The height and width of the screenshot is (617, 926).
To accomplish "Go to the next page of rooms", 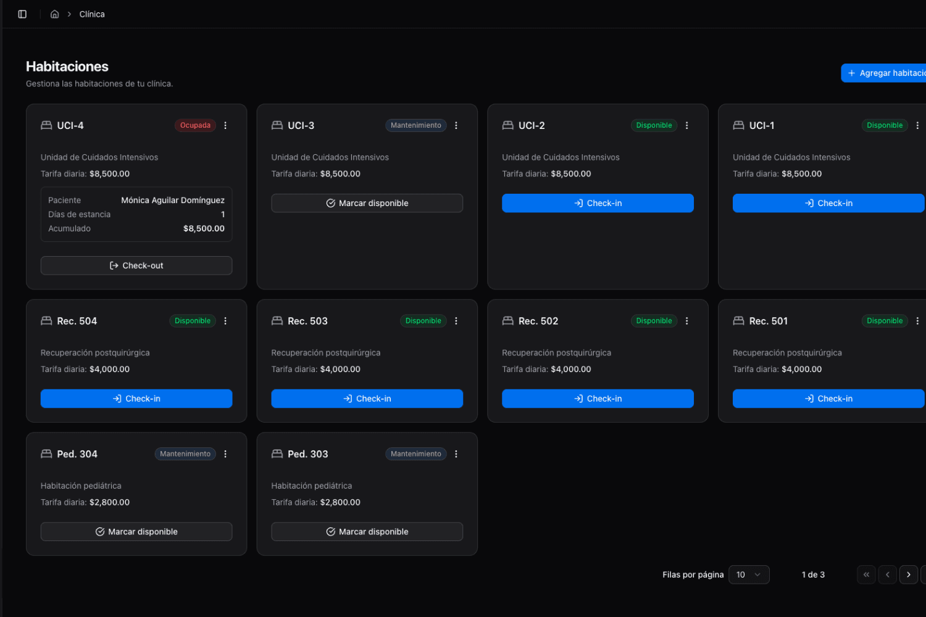I will point(908,574).
